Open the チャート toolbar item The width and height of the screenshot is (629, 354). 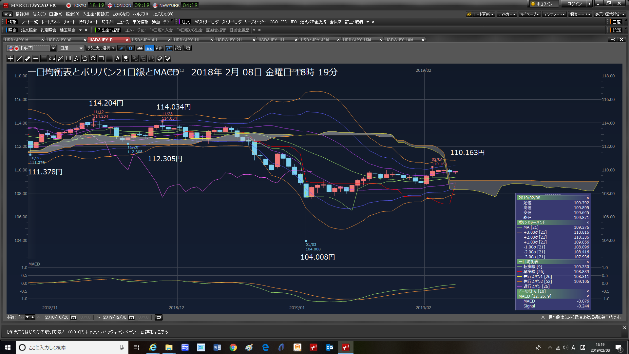click(69, 22)
